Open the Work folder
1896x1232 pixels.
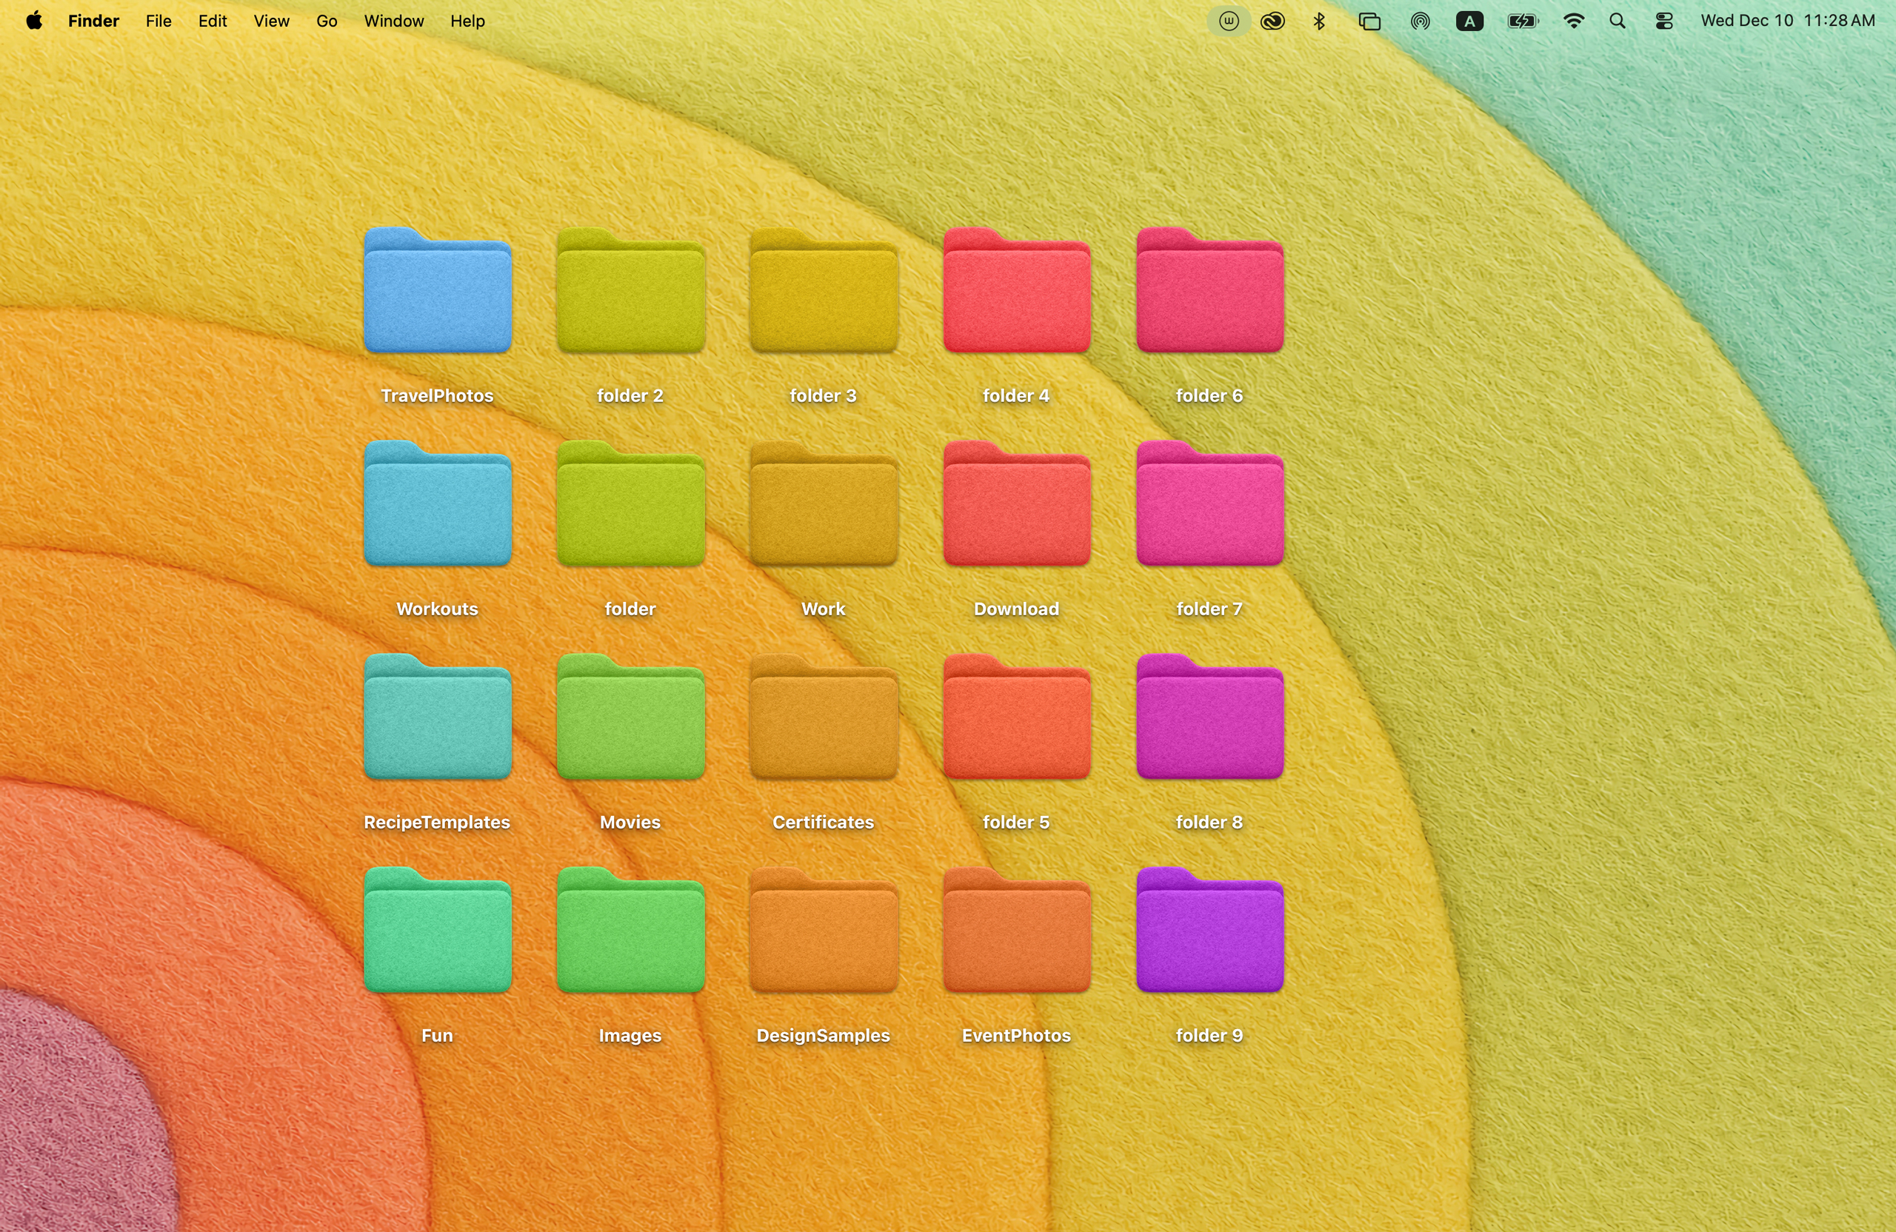click(x=823, y=506)
